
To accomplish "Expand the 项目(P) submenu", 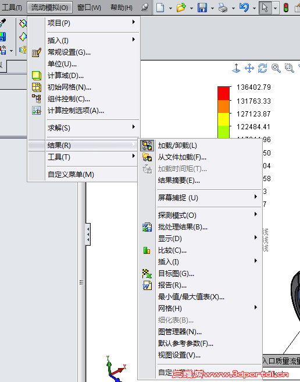I will tap(84, 23).
